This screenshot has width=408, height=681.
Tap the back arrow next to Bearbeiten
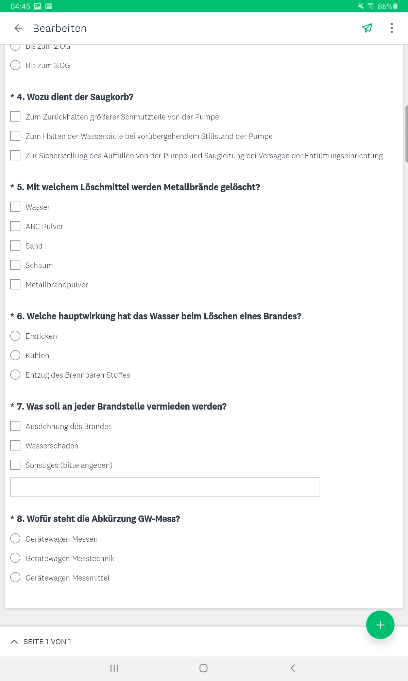(x=18, y=28)
